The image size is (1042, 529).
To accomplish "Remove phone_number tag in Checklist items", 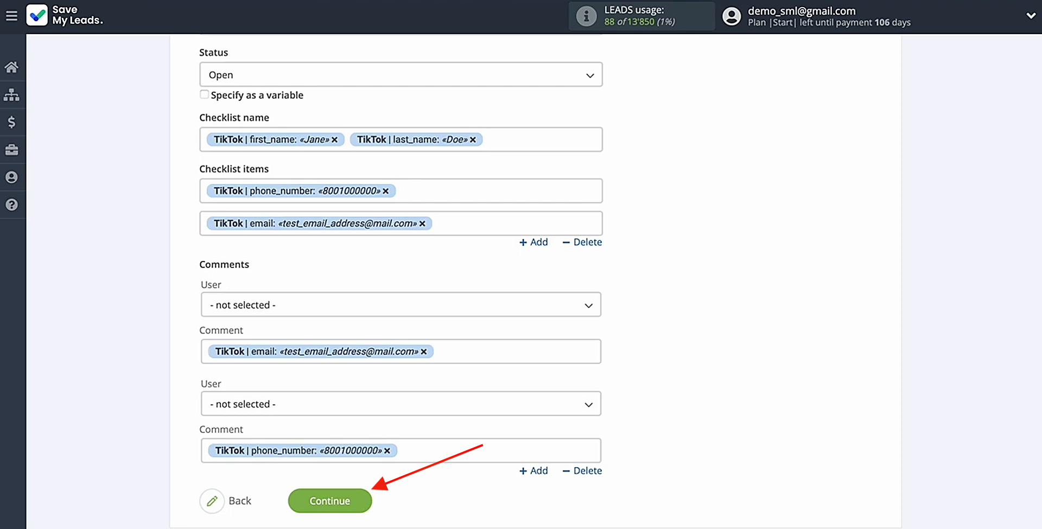I will point(386,191).
